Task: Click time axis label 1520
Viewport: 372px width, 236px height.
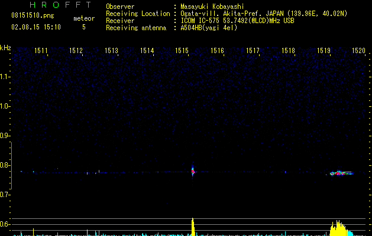Action: 359,51
